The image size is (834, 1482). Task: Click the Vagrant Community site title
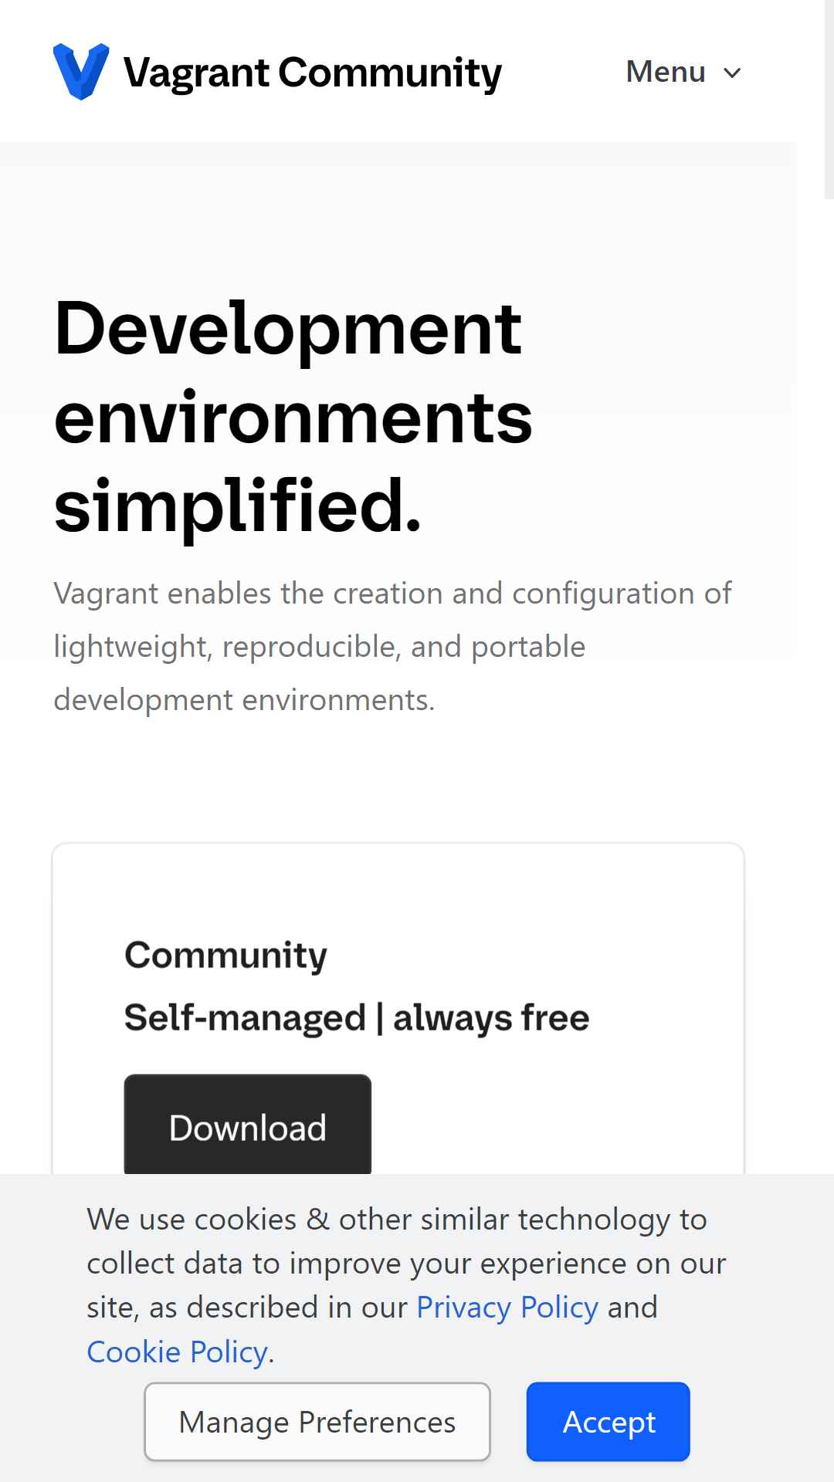(313, 73)
